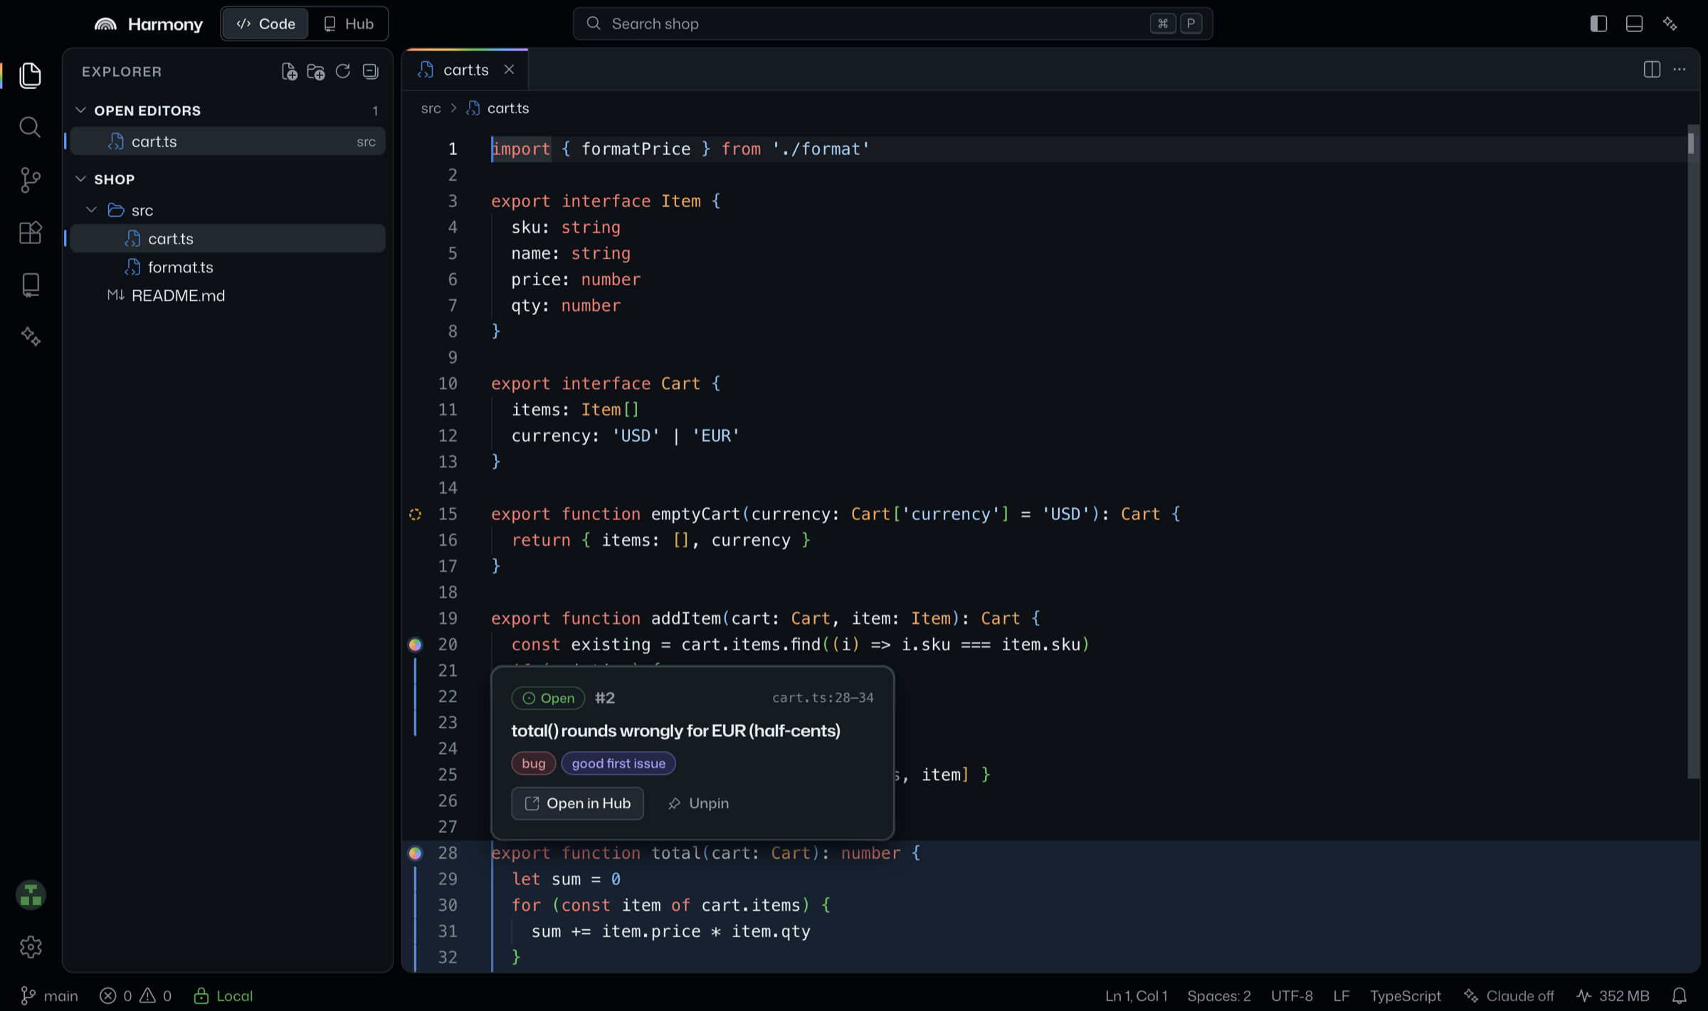Create a new folder in Explorer
This screenshot has height=1011, width=1708.
pyautogui.click(x=316, y=71)
